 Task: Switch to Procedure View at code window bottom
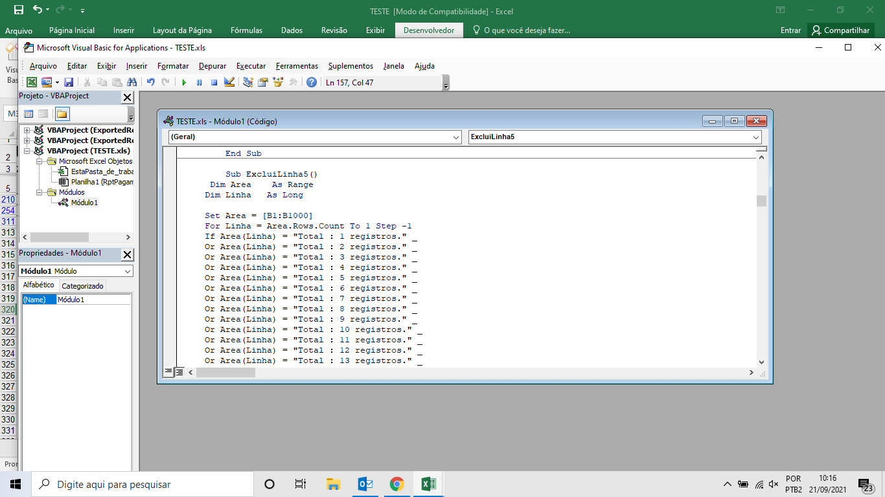[x=168, y=371]
